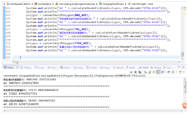Screen dimensions: 188x115
Task: Close the Console tab
Action: click(17, 67)
